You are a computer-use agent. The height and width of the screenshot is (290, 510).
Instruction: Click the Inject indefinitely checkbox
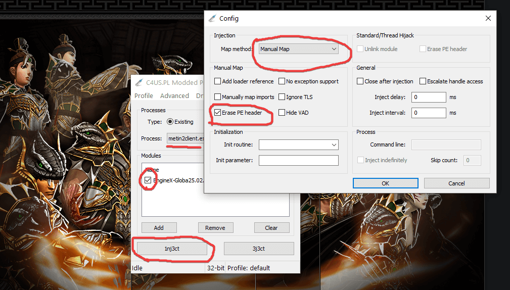click(x=360, y=160)
